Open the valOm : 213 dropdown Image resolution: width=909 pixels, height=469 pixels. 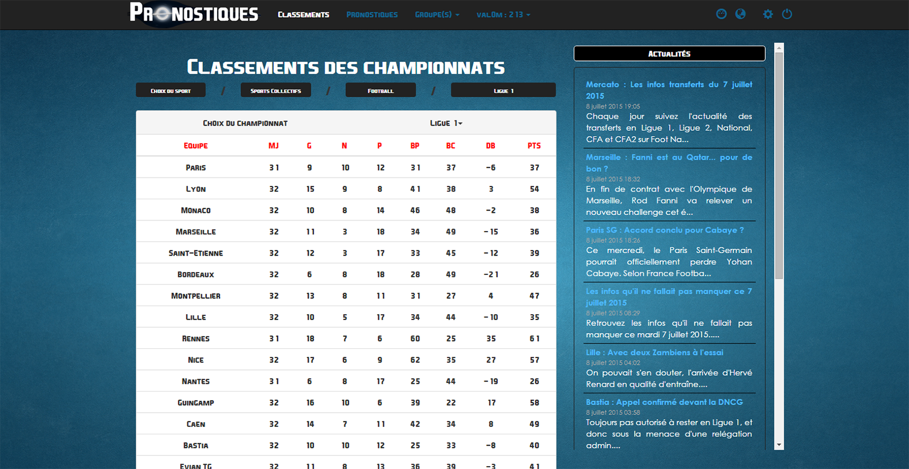click(x=503, y=14)
